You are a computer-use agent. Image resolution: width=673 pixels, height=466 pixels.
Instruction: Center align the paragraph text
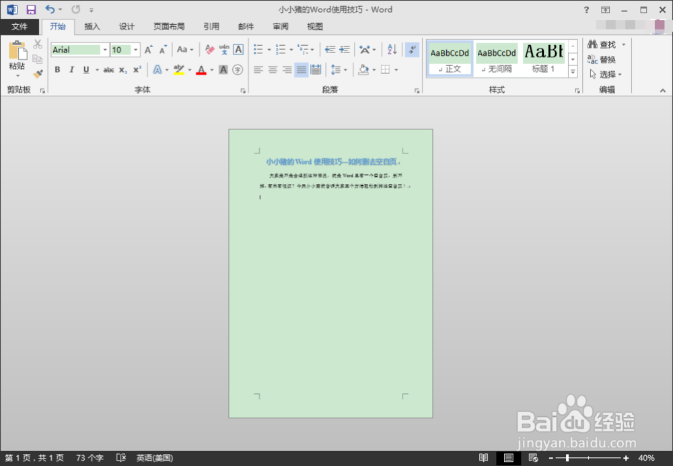point(272,69)
